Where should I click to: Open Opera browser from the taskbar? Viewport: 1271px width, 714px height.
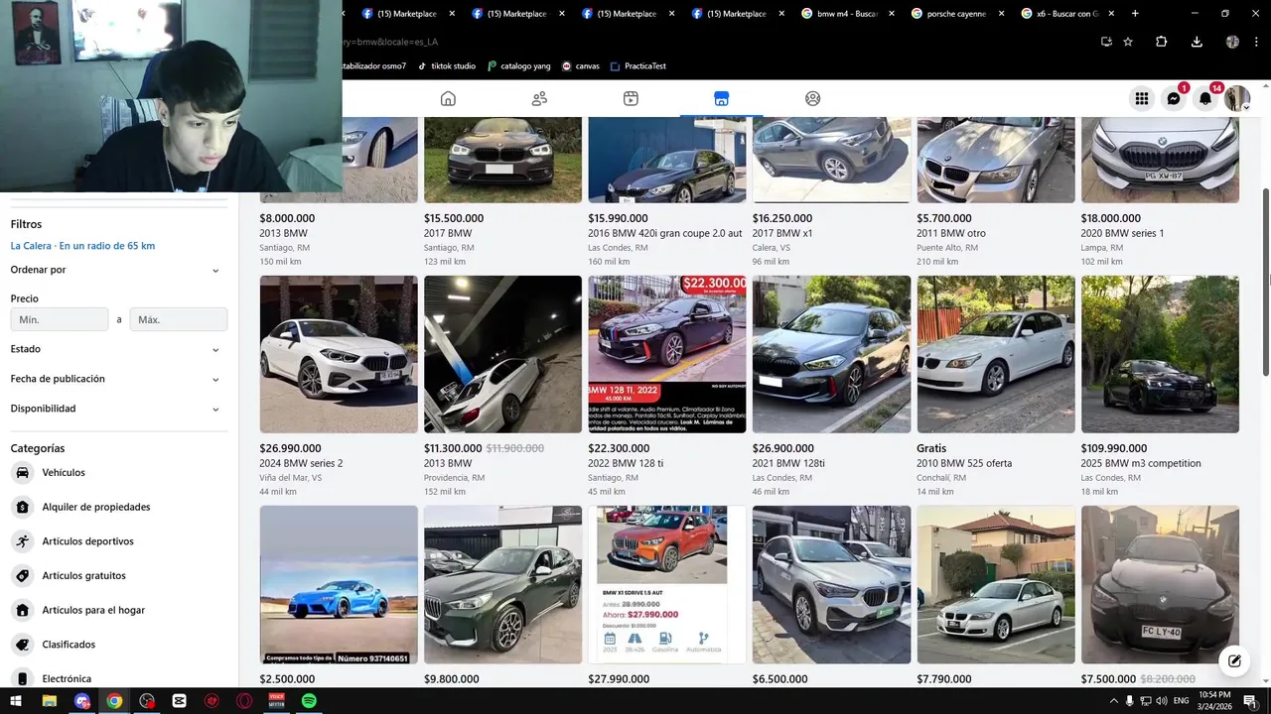pyautogui.click(x=244, y=701)
